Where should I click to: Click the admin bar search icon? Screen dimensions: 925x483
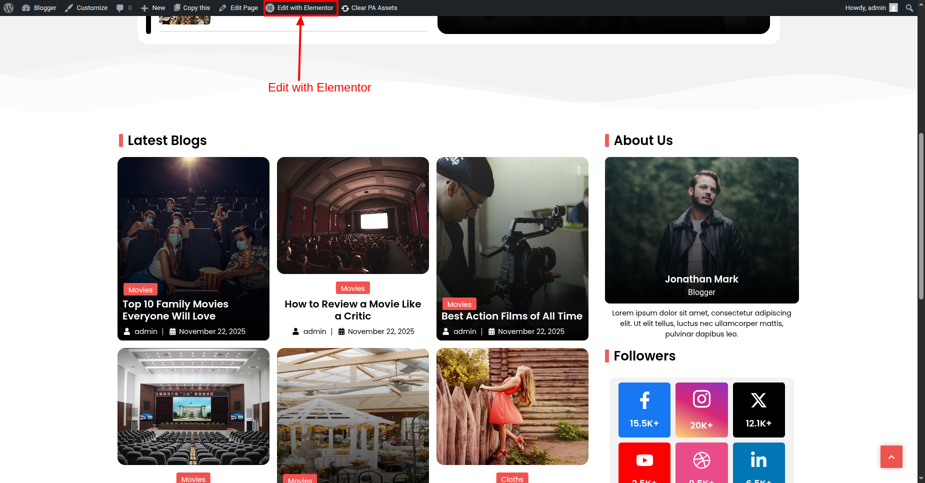[x=909, y=8]
